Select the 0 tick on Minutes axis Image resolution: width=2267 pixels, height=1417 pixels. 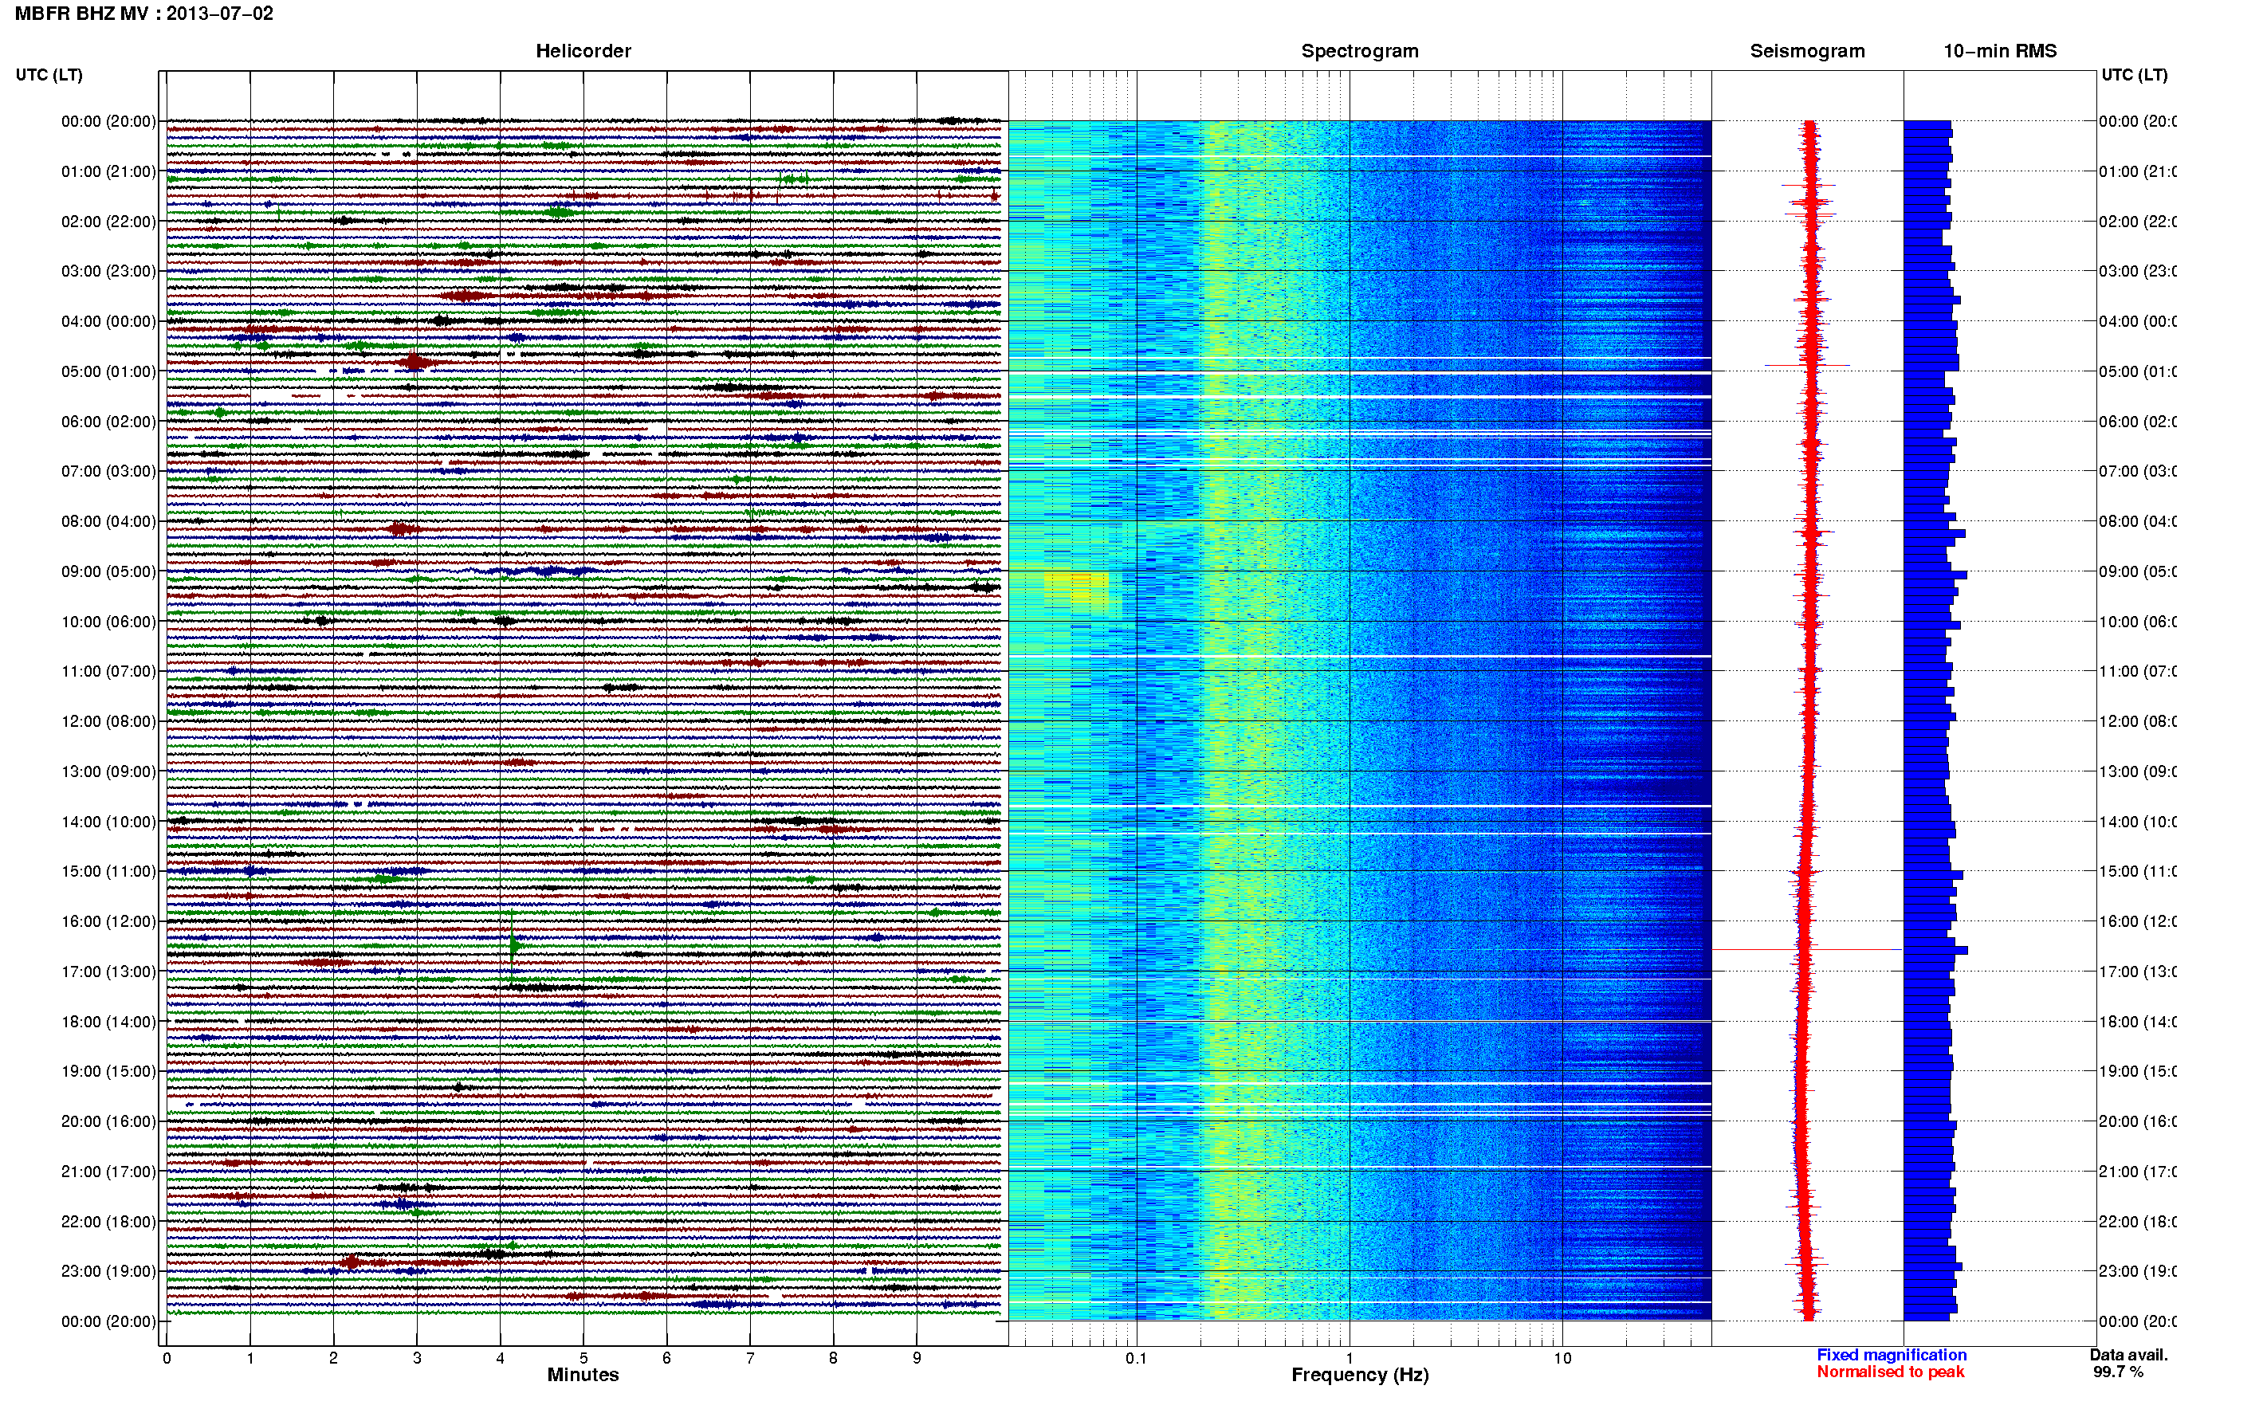(167, 1358)
